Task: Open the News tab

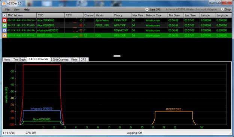Action: 7,60
